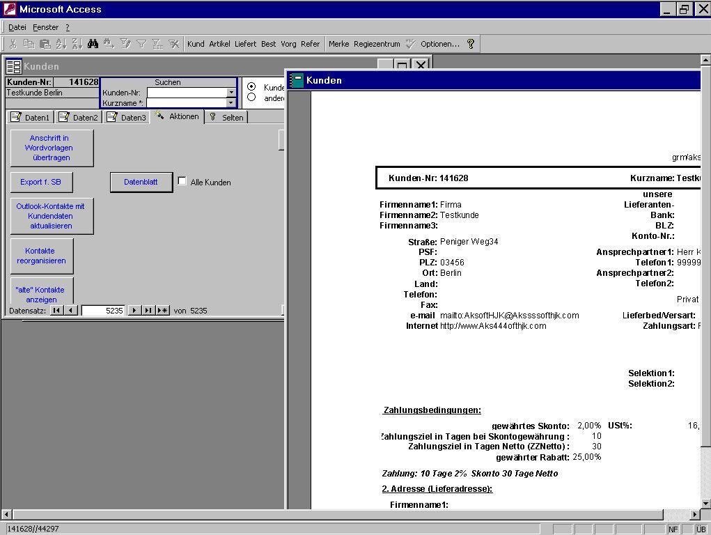Screen dimensions: 711x535
Task: Go to the next record
Action: click(134, 311)
